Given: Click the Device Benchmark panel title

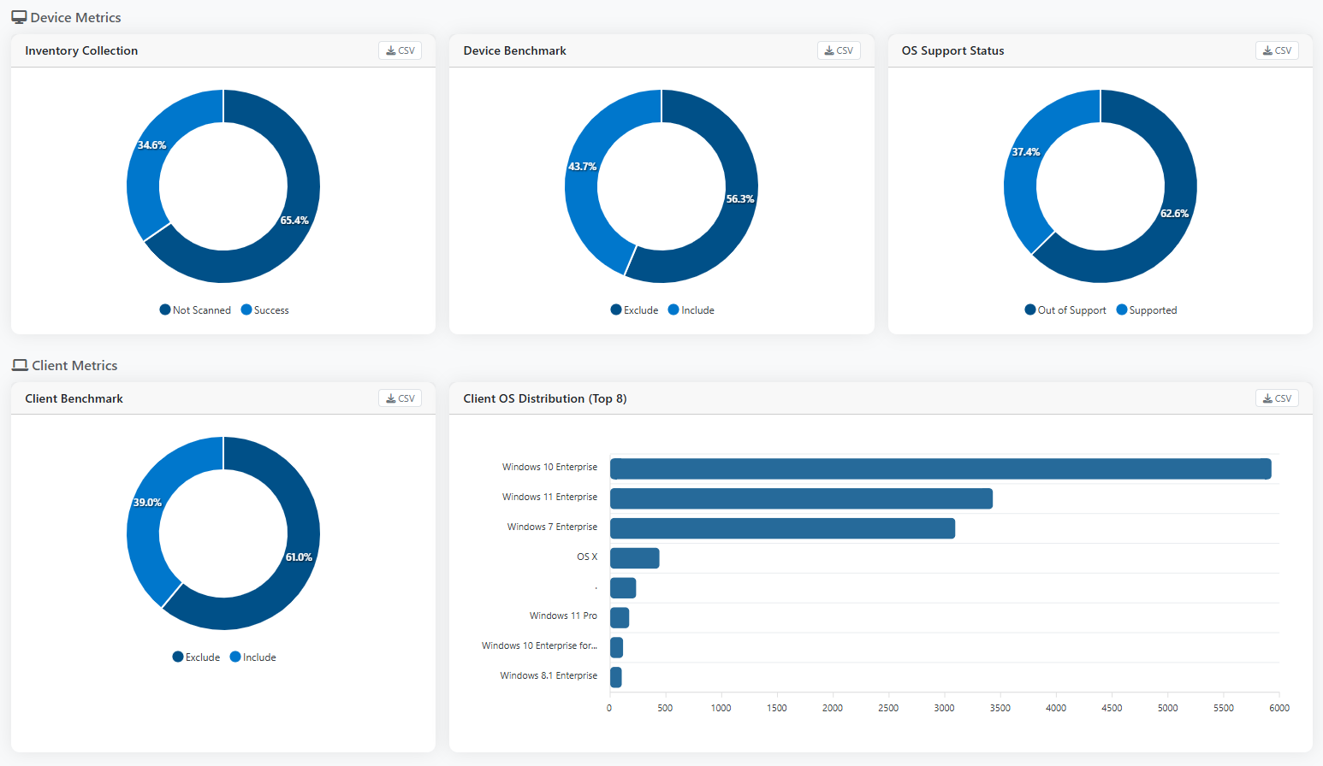Looking at the screenshot, I should [x=514, y=50].
